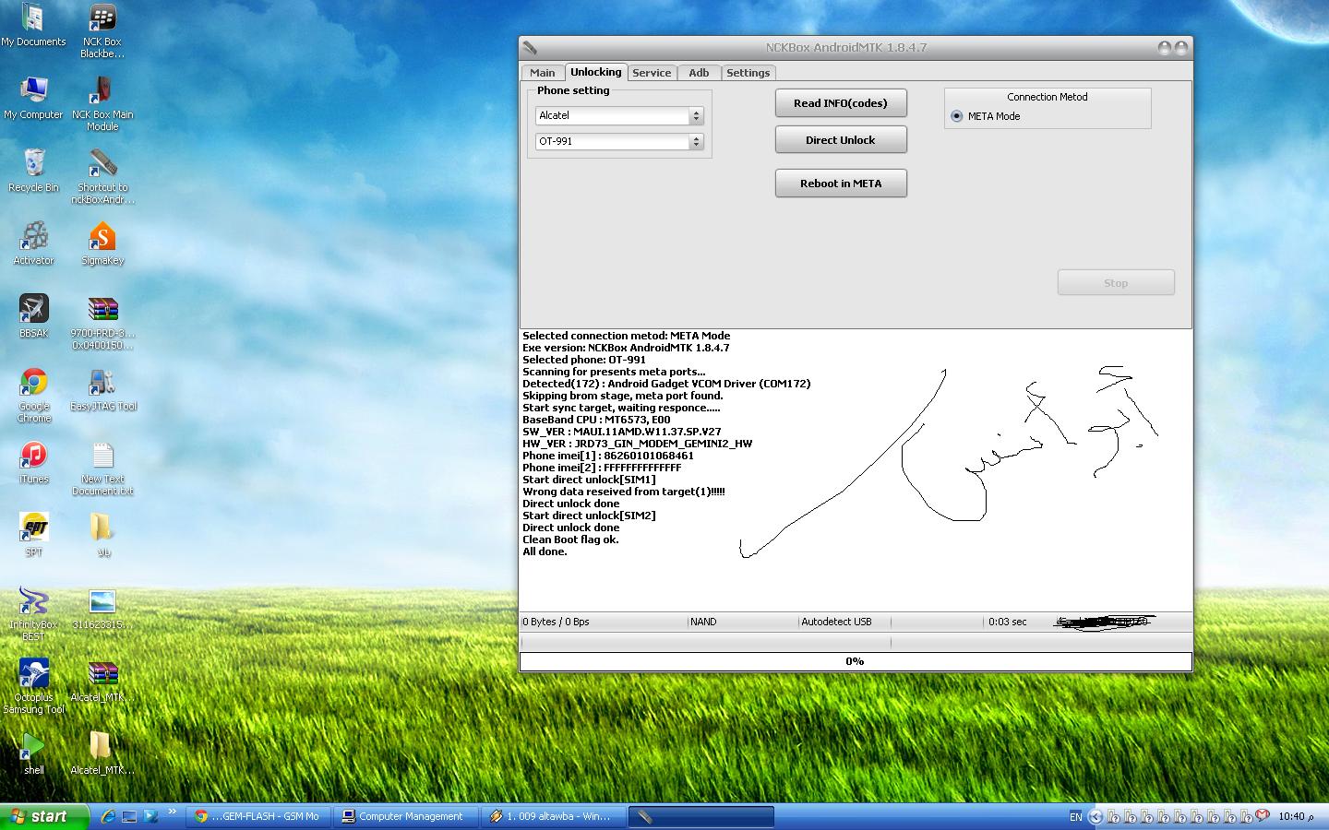Click the taskbar clock 10:40
This screenshot has height=830, width=1329.
click(1297, 816)
